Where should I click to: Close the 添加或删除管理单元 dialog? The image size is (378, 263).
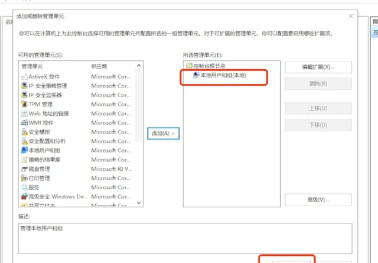point(351,16)
